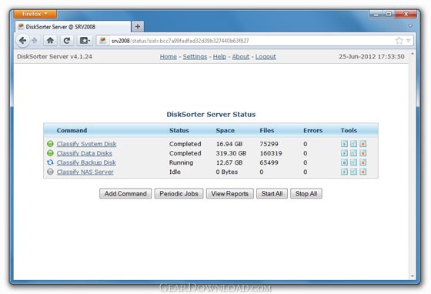Image resolution: width=431 pixels, height=294 pixels.
Task: Click the 0 Bytes space value
Action: click(227, 172)
